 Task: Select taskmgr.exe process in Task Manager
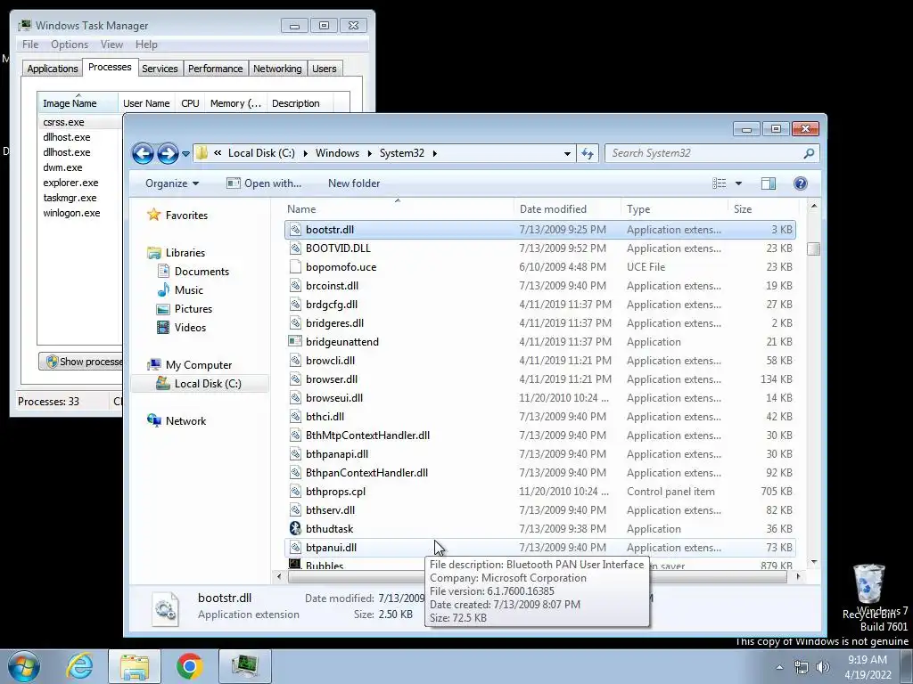[70, 198]
